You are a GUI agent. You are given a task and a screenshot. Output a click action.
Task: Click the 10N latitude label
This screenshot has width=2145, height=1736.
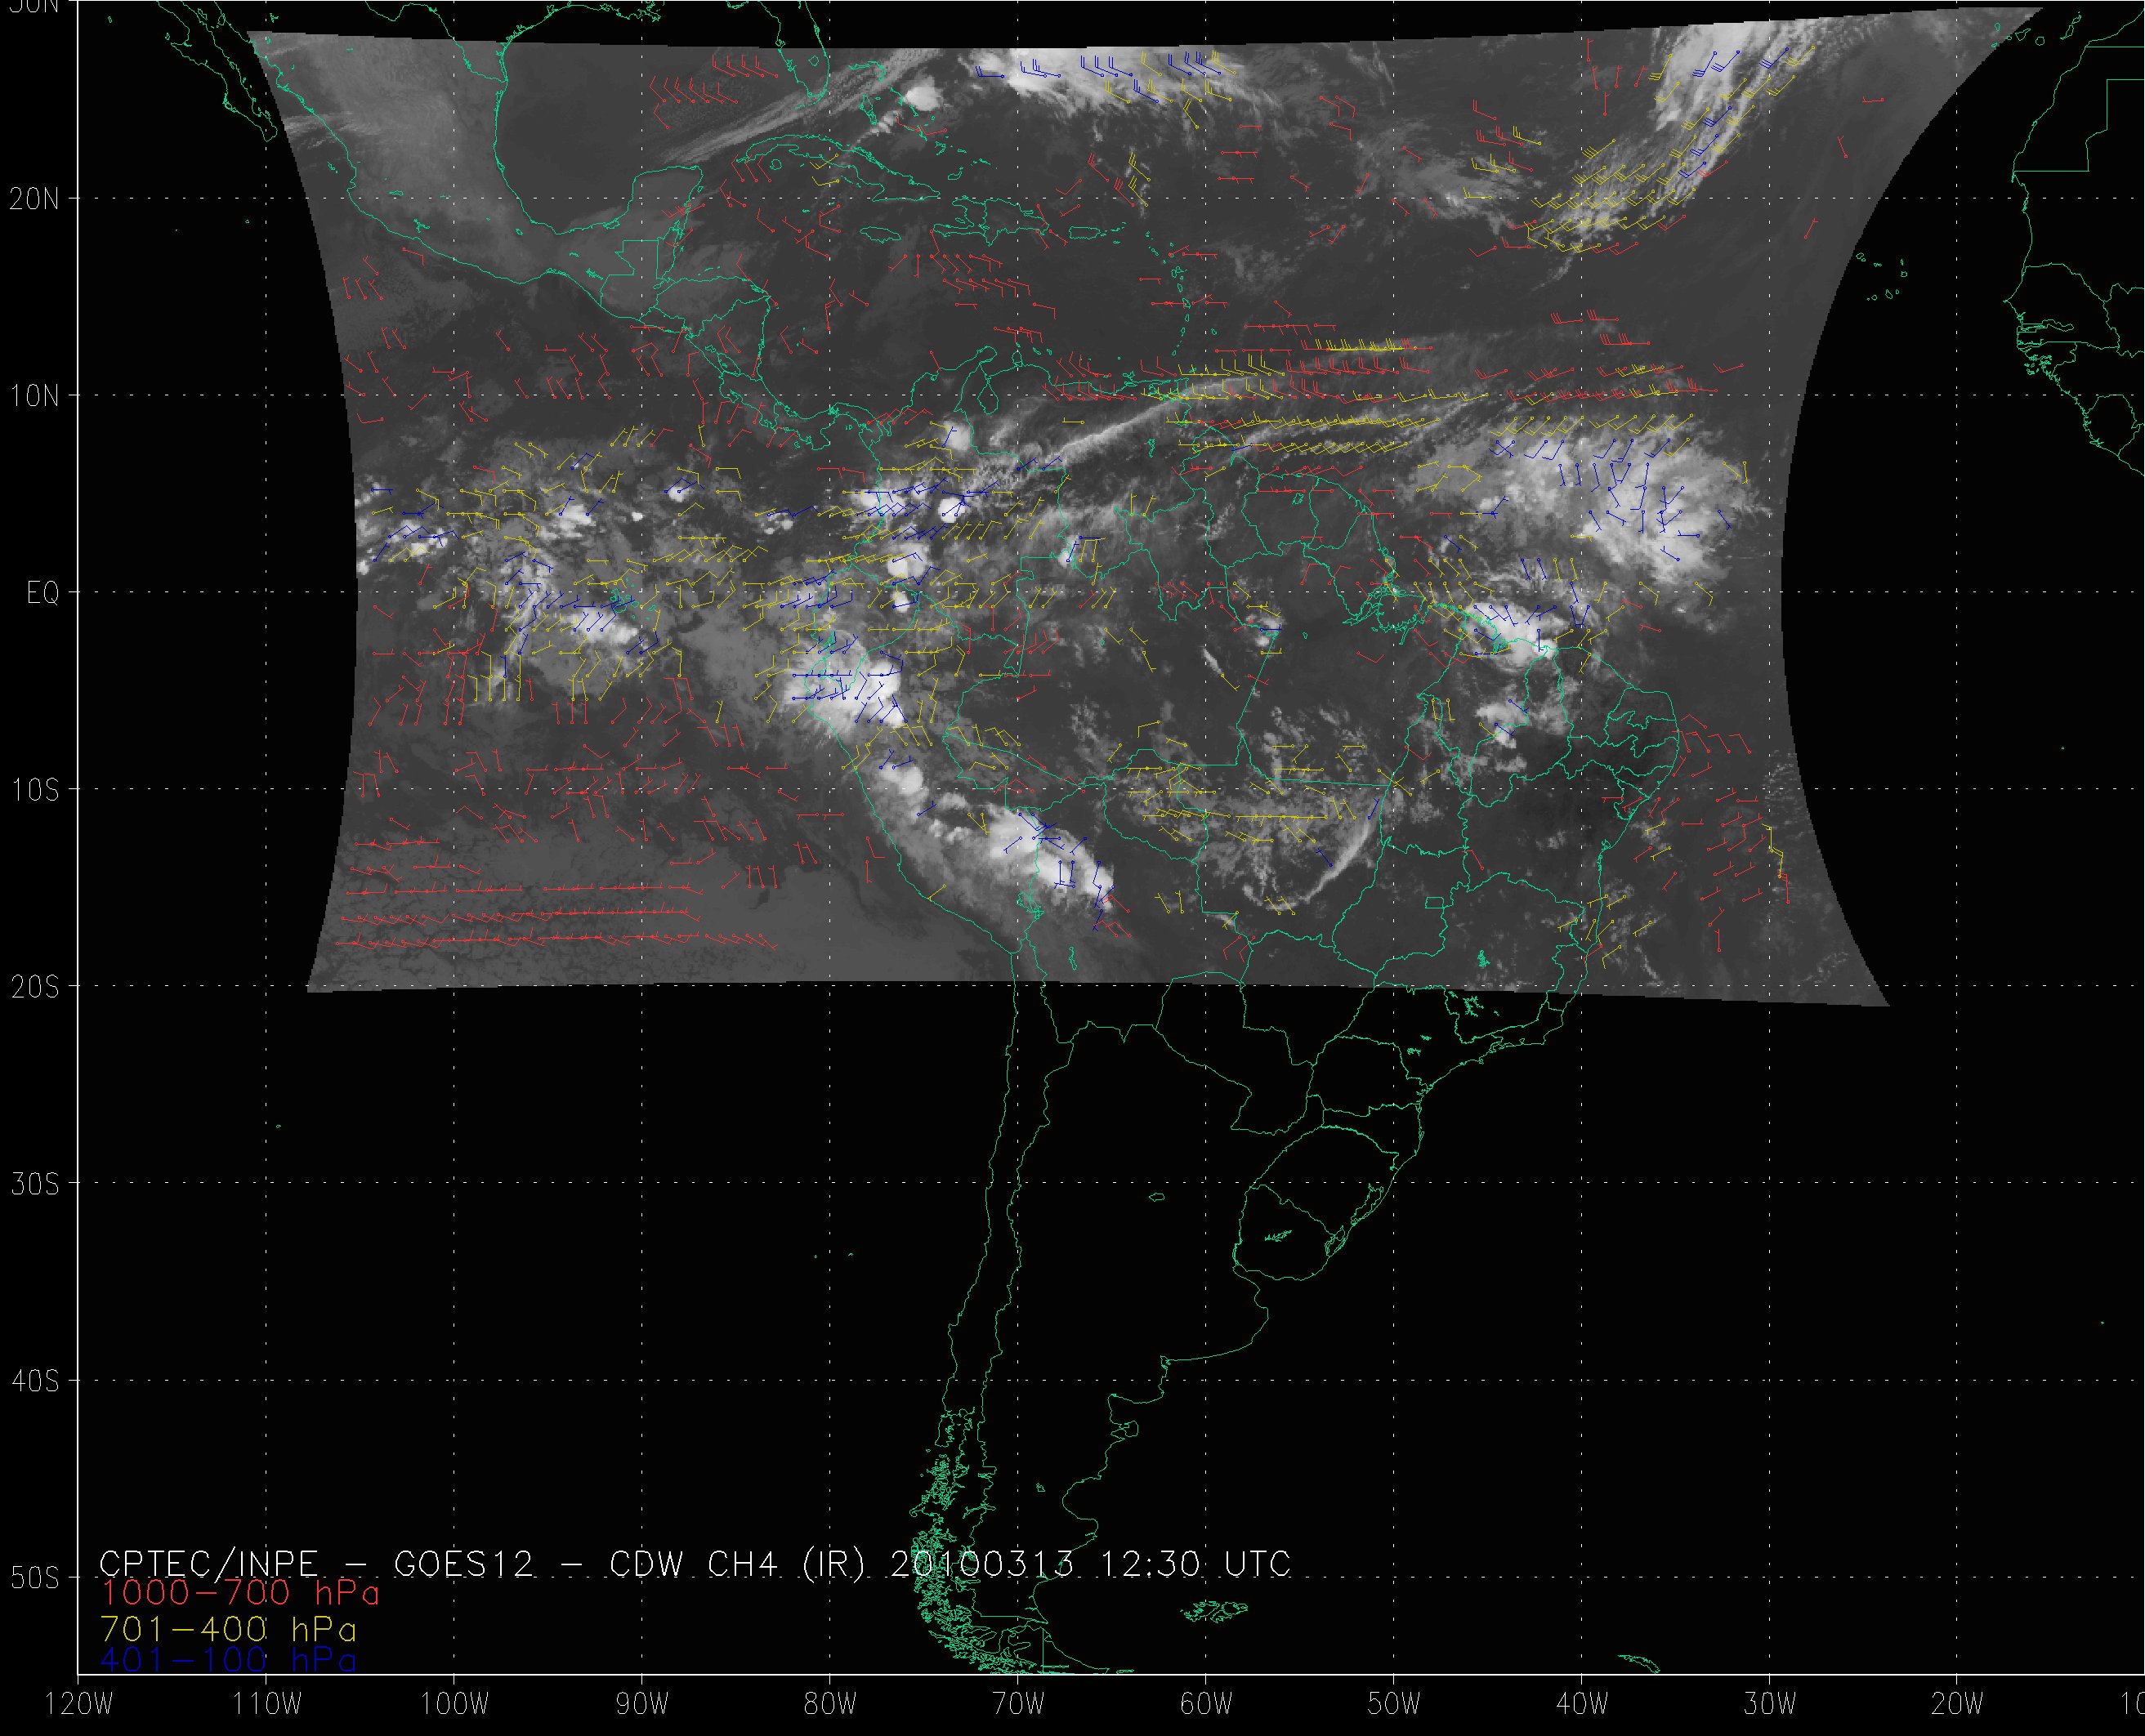(x=34, y=396)
